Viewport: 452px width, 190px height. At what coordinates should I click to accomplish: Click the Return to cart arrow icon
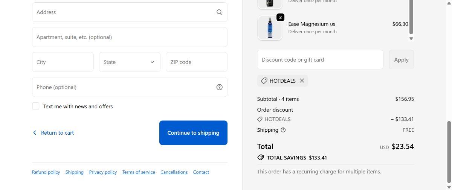tap(35, 133)
